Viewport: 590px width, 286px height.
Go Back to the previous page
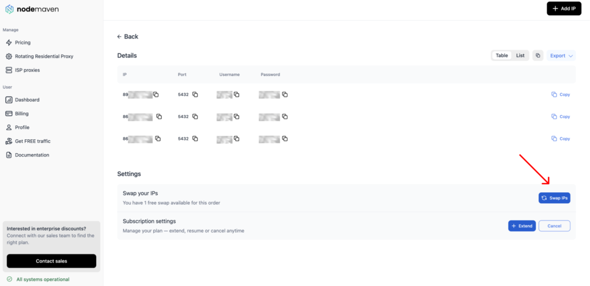tap(128, 36)
